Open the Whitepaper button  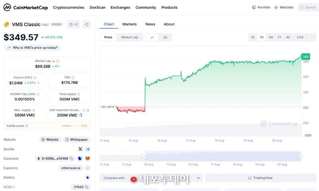(77, 140)
